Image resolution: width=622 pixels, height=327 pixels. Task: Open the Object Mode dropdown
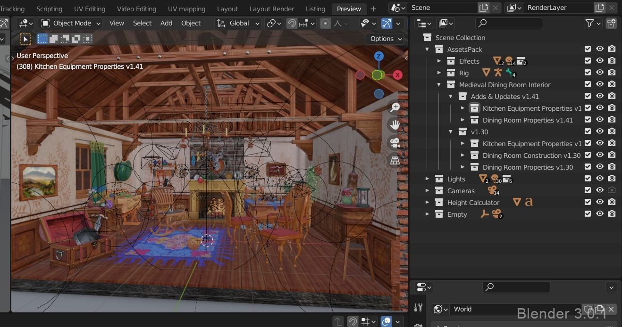tap(70, 23)
